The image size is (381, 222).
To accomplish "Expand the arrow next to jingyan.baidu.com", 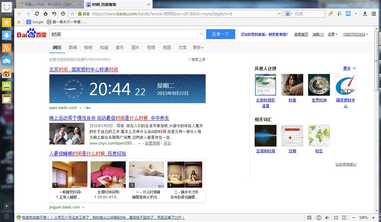I will [x=83, y=207].
